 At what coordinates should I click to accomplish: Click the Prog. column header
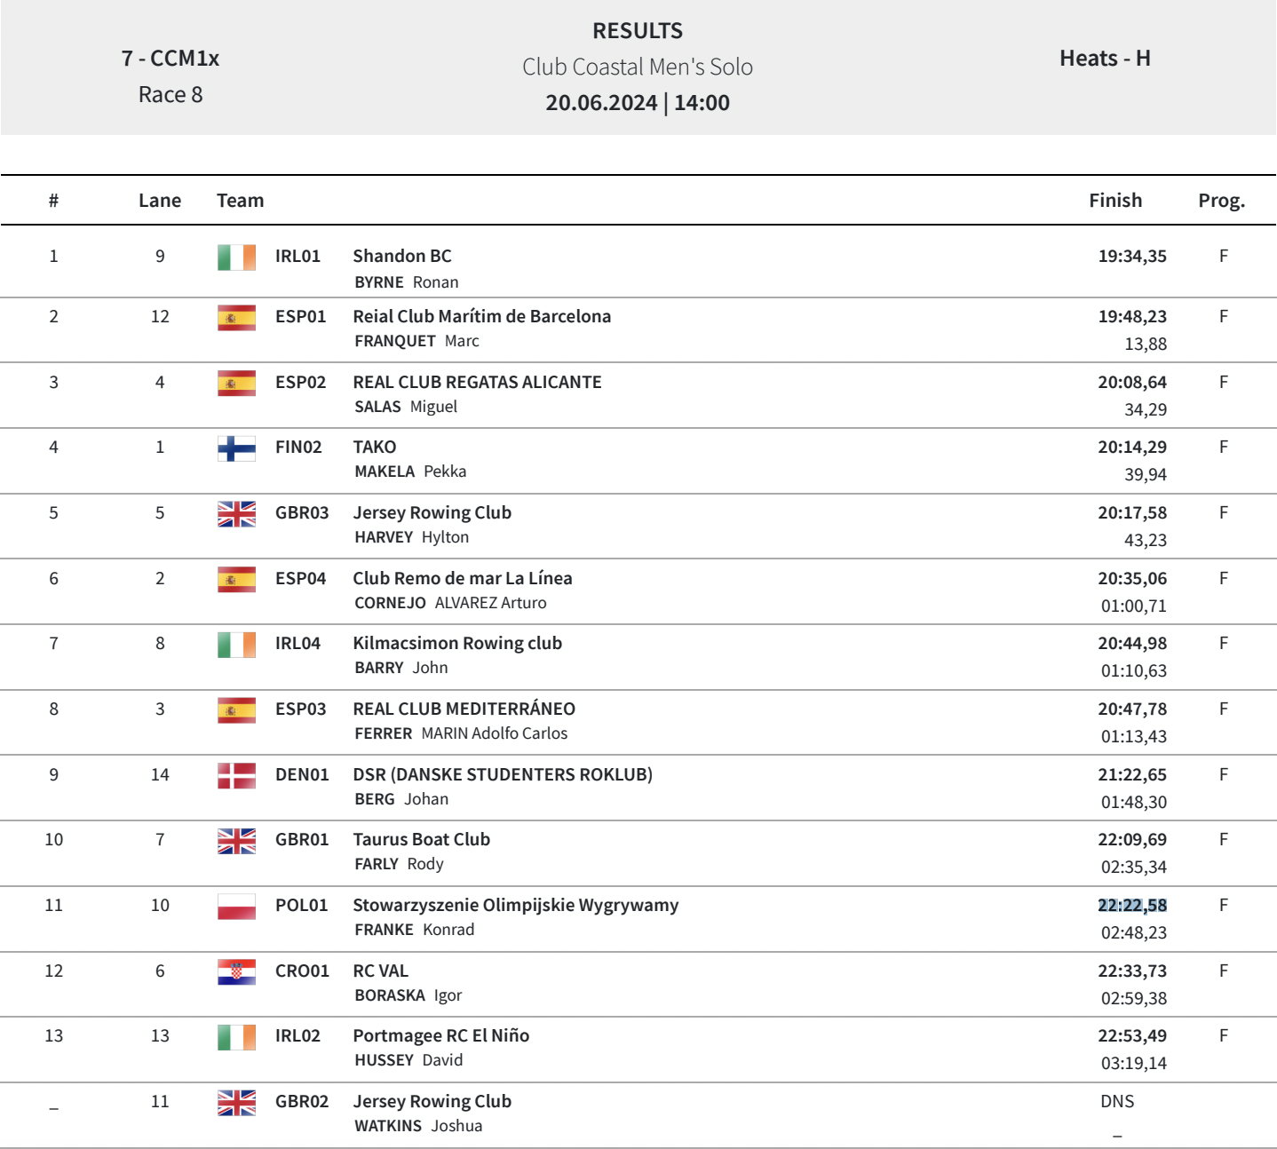click(x=1221, y=201)
